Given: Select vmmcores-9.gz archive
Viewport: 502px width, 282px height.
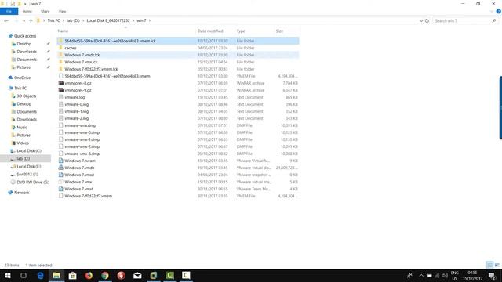Looking at the screenshot, I should pyautogui.click(x=78, y=90).
